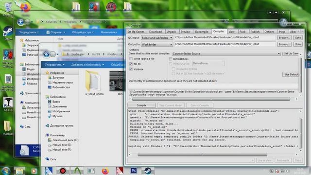Open the Recycle Bin desktop icon
The image size is (311, 175).
[8, 8]
